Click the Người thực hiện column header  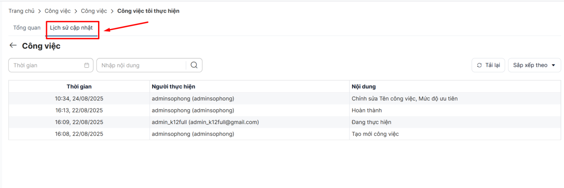coord(173,87)
